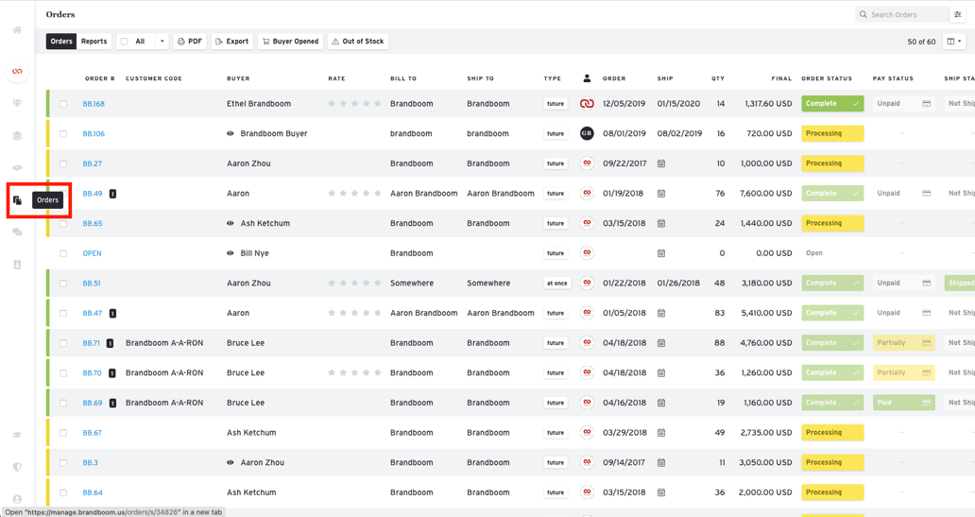Open the stacked layers icon in sidebar
This screenshot has width=975, height=517.
point(17,136)
